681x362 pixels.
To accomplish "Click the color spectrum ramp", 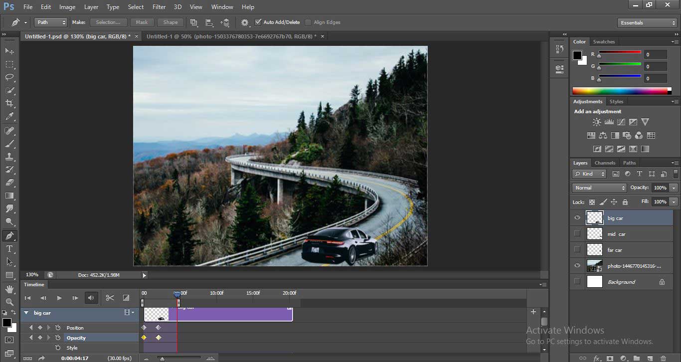I will tap(620, 91).
